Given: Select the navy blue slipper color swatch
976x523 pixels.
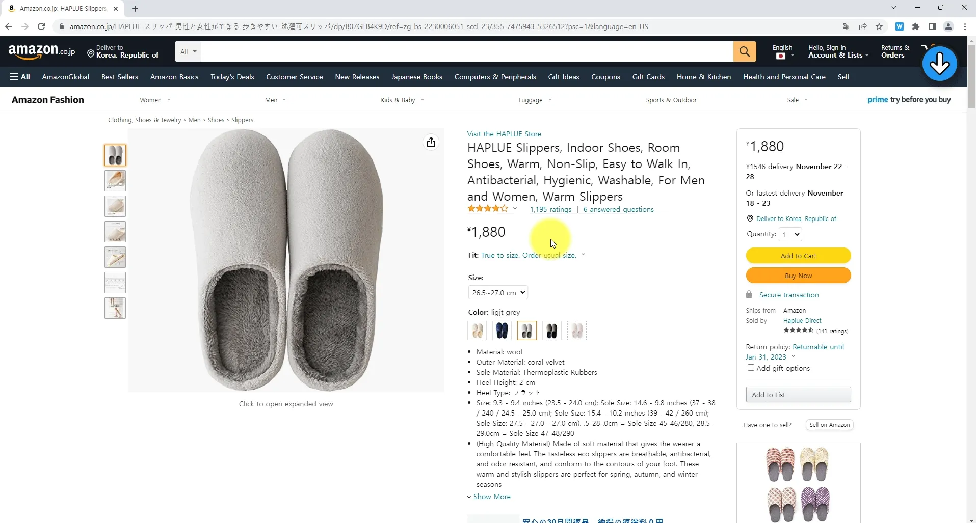Looking at the screenshot, I should (x=502, y=331).
